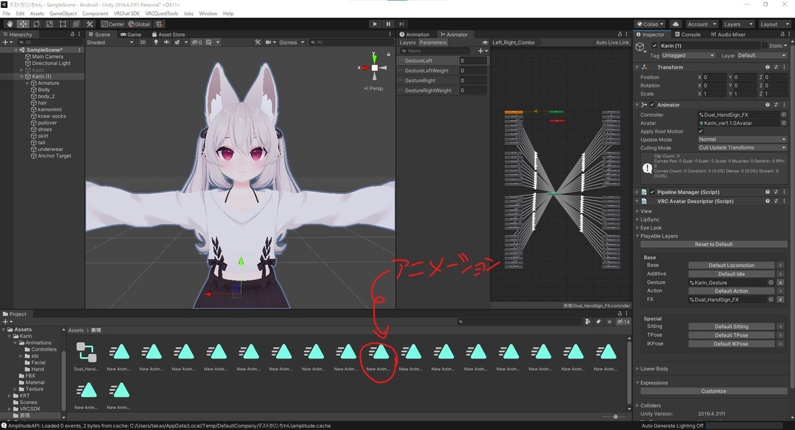Open the cloud services button

675,24
